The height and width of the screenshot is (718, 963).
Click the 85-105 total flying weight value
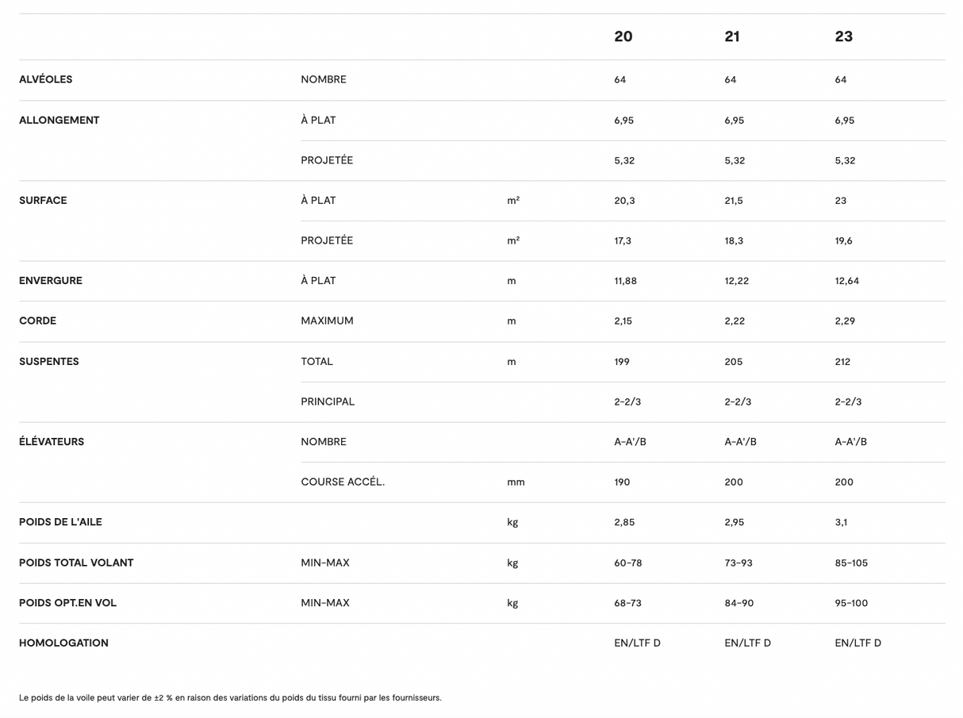click(x=851, y=562)
